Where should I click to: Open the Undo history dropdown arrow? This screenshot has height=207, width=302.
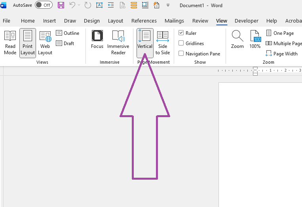pyautogui.click(x=79, y=5)
